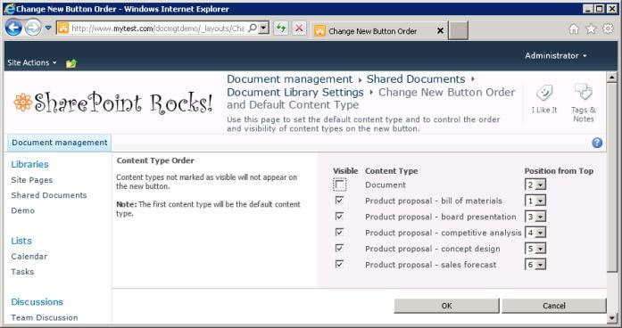Click the Cancel button
Image resolution: width=622 pixels, height=328 pixels.
pyautogui.click(x=554, y=306)
